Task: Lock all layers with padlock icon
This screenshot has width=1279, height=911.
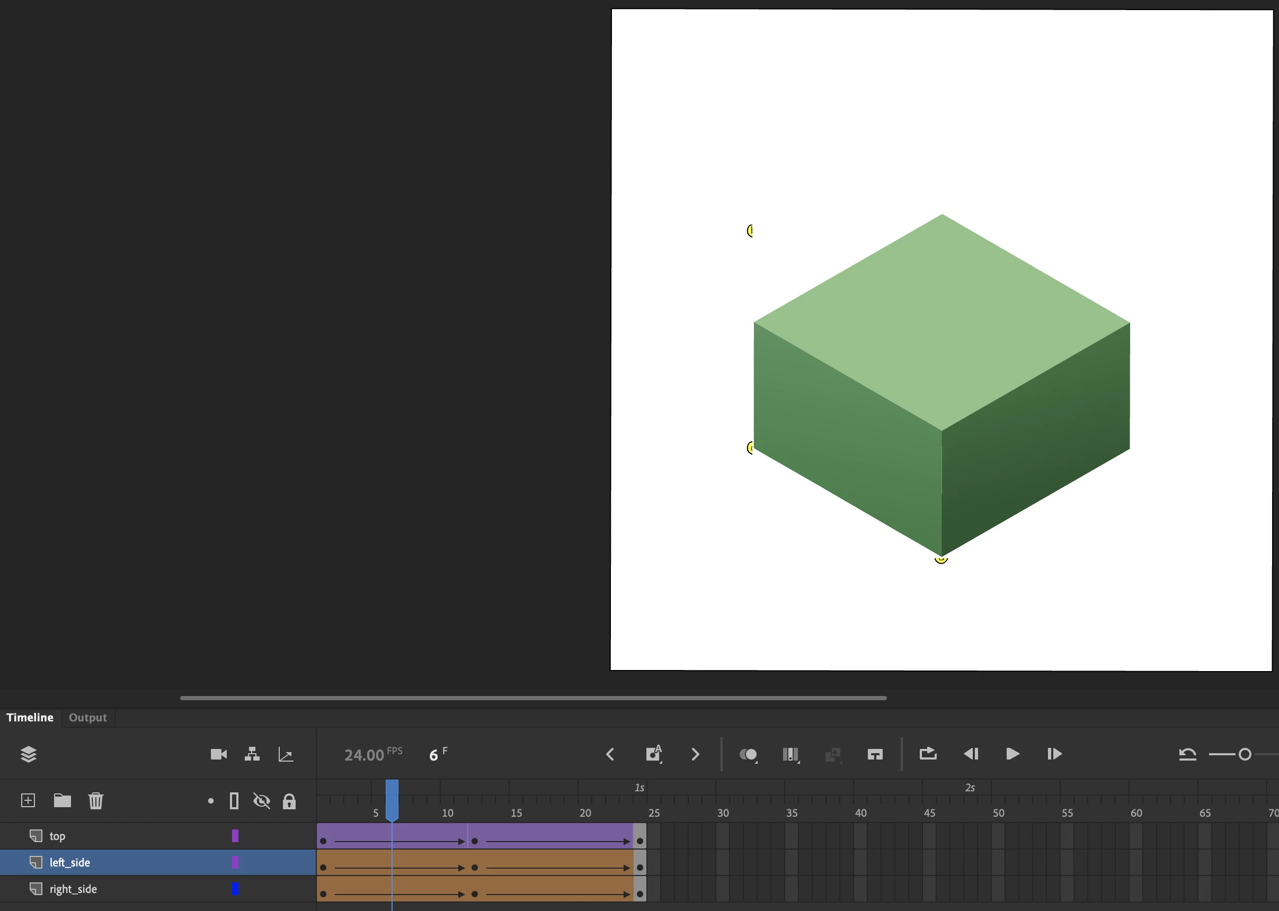Action: click(x=289, y=801)
